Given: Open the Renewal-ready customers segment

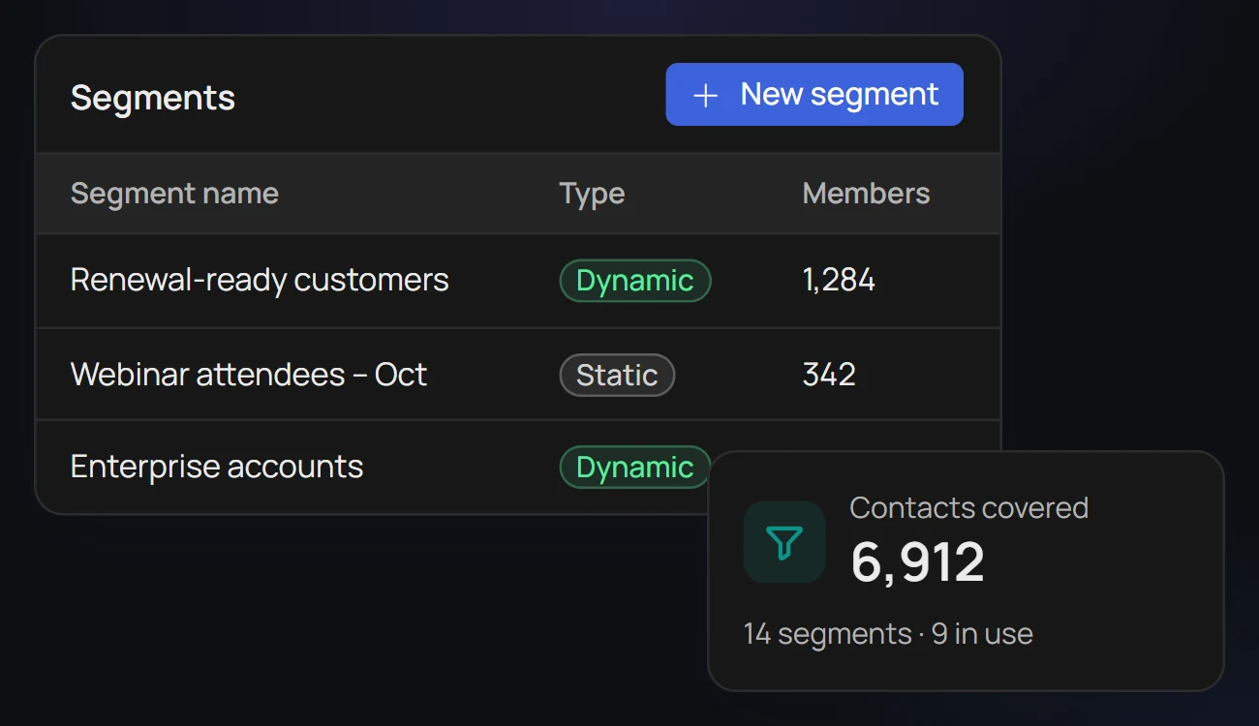Looking at the screenshot, I should point(260,281).
